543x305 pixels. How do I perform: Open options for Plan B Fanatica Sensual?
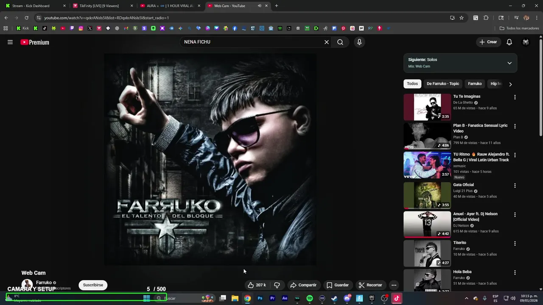coord(515,126)
